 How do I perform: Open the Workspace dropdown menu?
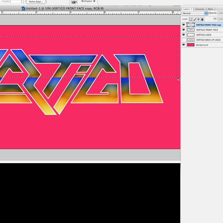tap(88, 1)
